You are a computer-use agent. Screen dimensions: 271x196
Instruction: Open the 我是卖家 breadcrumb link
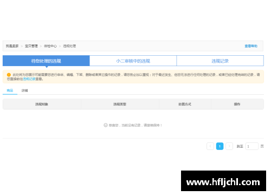(x=12, y=46)
